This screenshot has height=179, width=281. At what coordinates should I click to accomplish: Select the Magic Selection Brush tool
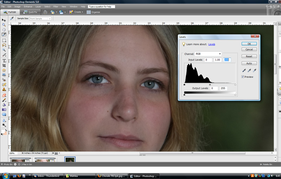point(4,55)
